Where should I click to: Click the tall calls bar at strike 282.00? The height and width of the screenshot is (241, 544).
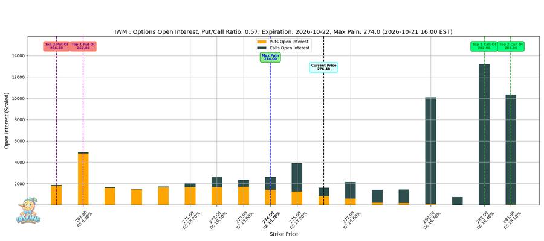(484, 134)
